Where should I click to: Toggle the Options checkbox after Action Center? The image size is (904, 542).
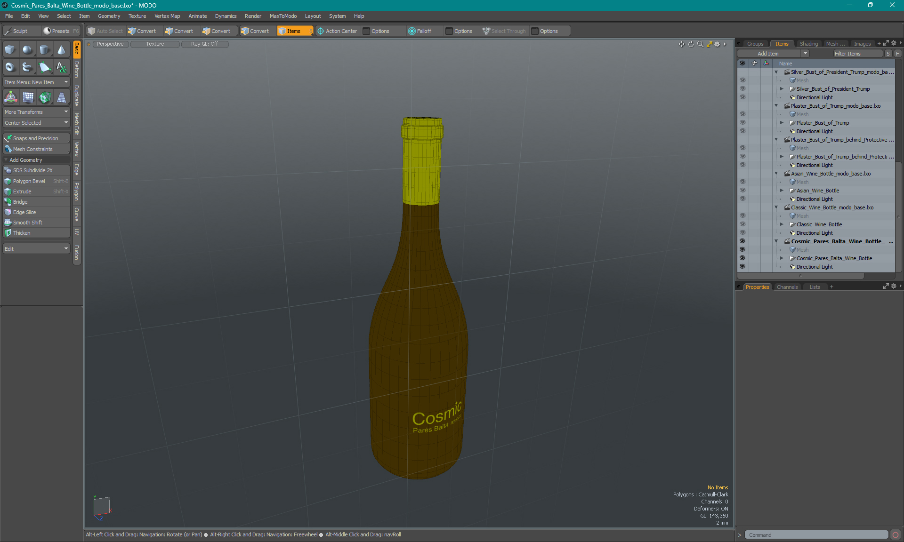366,31
